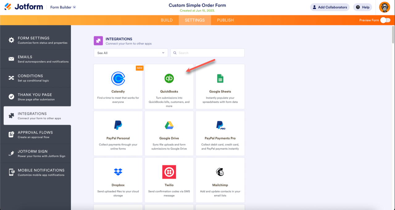Click the Dropbox logo icon
Viewport: 395px width, 210px height.
pos(118,172)
